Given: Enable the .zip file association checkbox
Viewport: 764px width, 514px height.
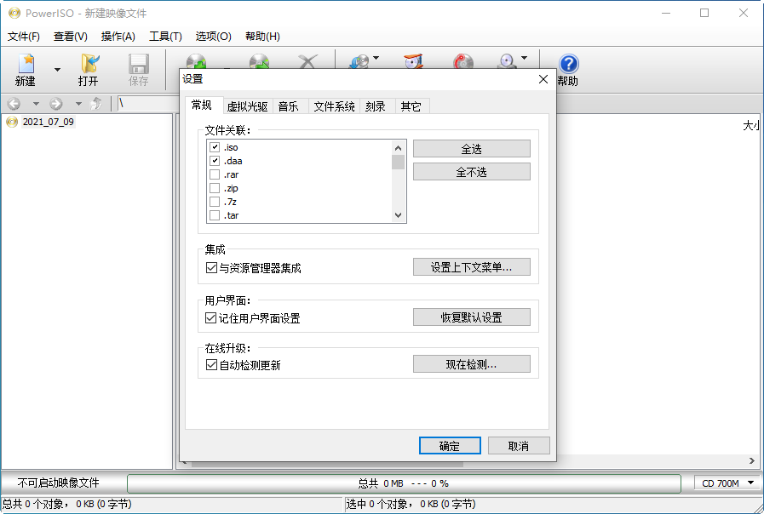Looking at the screenshot, I should [x=215, y=188].
